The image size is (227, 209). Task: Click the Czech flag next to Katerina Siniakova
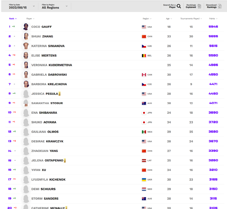point(144,46)
